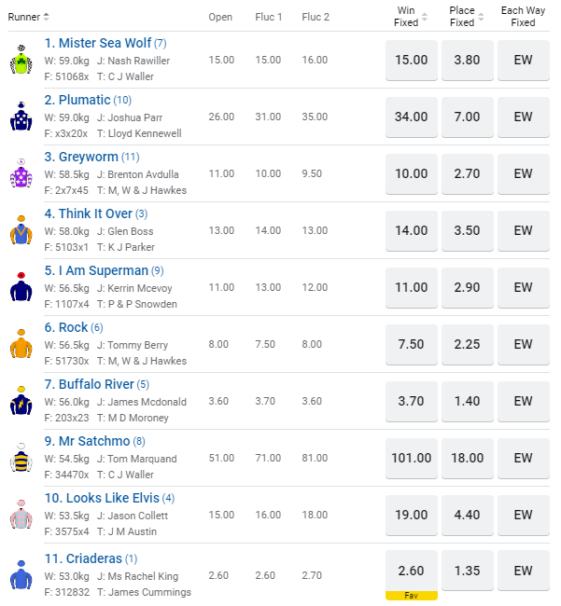This screenshot has width=561, height=606.
Task: Toggle EW option for Mister Sea Wolf
Action: pos(523,60)
